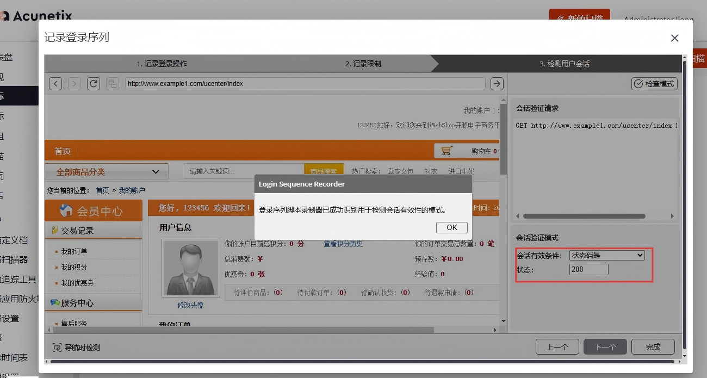Open the 会话有效条件 dropdown

[607, 255]
